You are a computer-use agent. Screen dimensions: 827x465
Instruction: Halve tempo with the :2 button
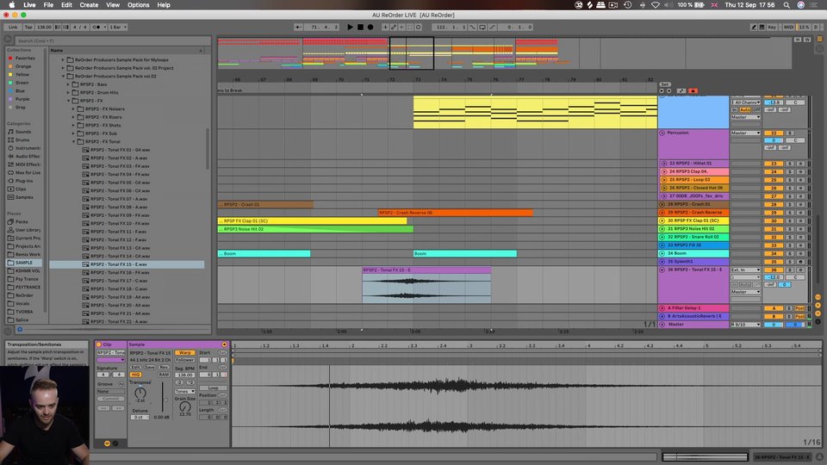179,382
